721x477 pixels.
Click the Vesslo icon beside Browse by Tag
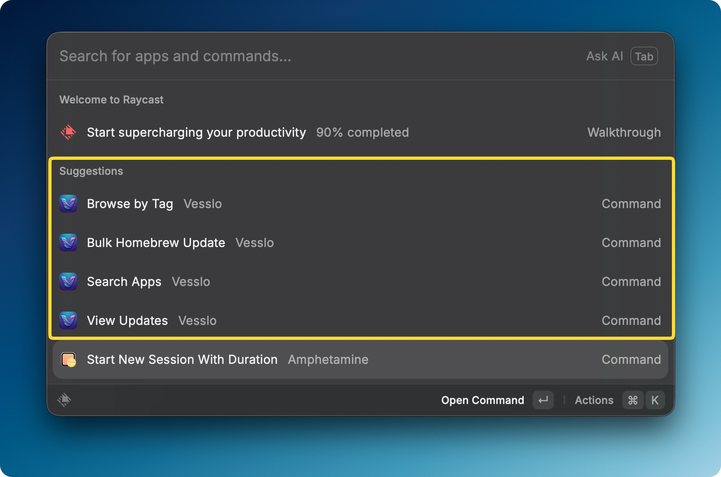click(x=68, y=204)
